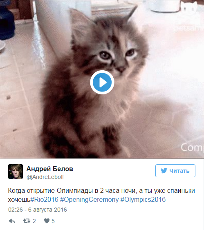Click the retweet count 2

coord(34,221)
